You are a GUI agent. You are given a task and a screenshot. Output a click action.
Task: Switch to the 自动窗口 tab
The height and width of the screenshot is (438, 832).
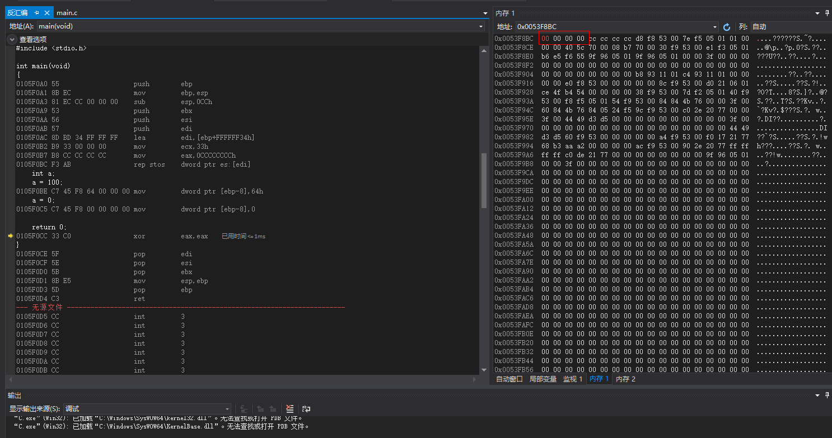tap(510, 379)
